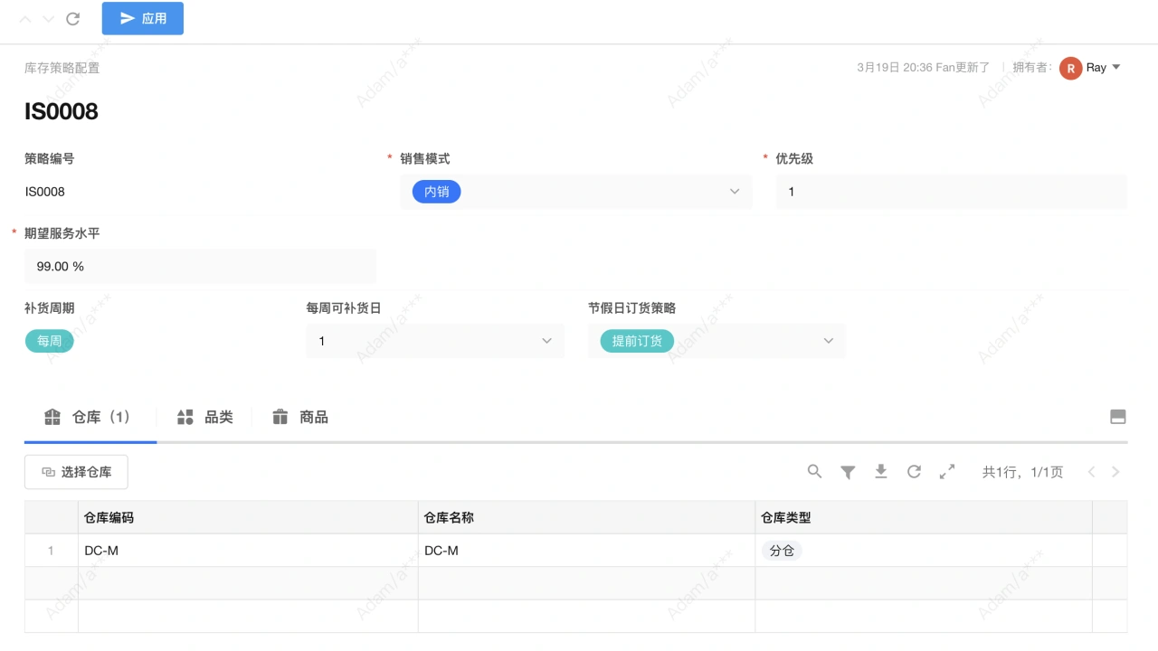Click the gift-box icon beside 商品 label
Image resolution: width=1158 pixels, height=651 pixels.
(280, 417)
